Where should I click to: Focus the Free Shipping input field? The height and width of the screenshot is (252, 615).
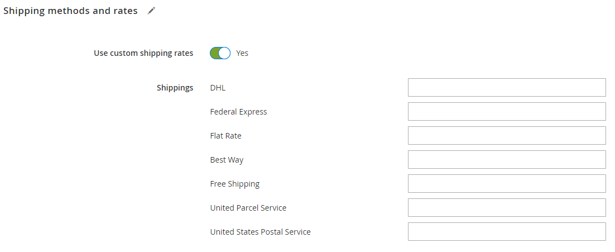507,184
